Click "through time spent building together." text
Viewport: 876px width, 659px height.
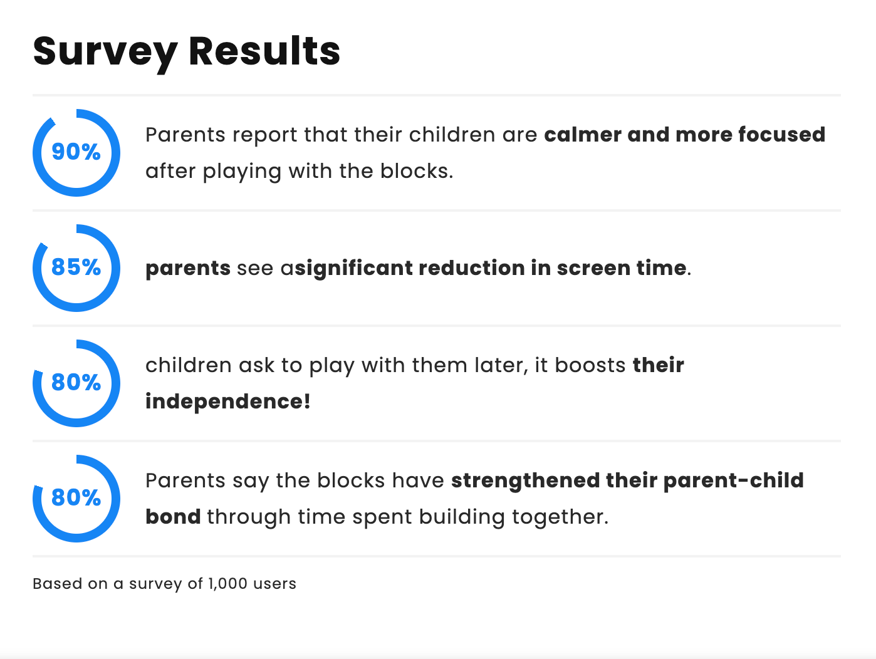(407, 517)
